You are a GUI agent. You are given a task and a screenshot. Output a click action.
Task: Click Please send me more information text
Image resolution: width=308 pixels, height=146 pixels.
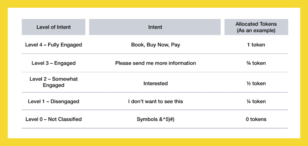155,63
